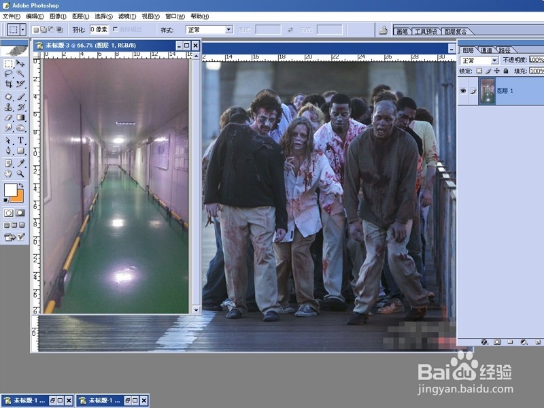Select the Slice tool

click(20, 84)
